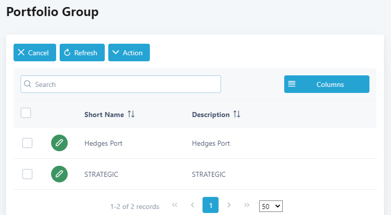
Task: Open the Columns chooser
Action: click(326, 84)
